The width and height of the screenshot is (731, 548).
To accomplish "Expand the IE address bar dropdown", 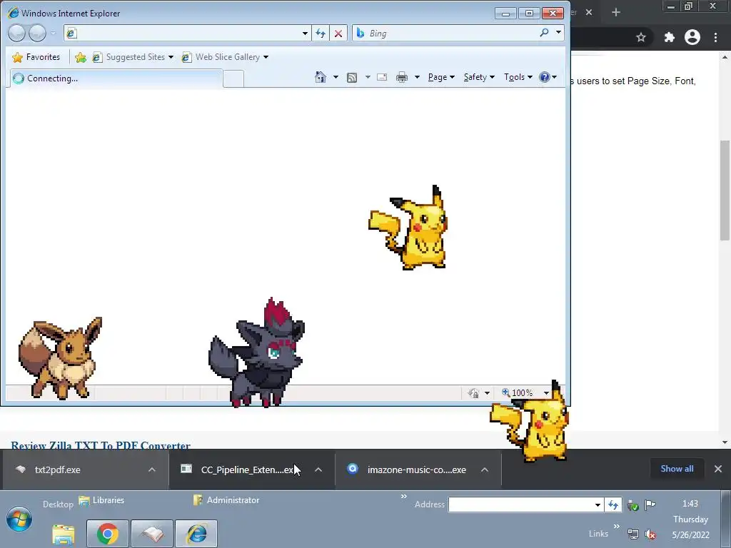I will coord(305,33).
